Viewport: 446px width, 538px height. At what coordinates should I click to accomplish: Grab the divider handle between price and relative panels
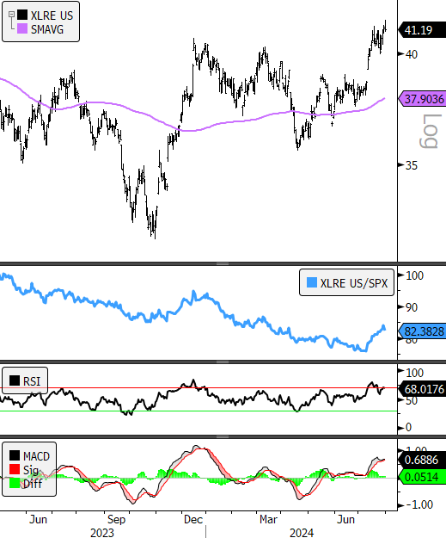pos(223,263)
